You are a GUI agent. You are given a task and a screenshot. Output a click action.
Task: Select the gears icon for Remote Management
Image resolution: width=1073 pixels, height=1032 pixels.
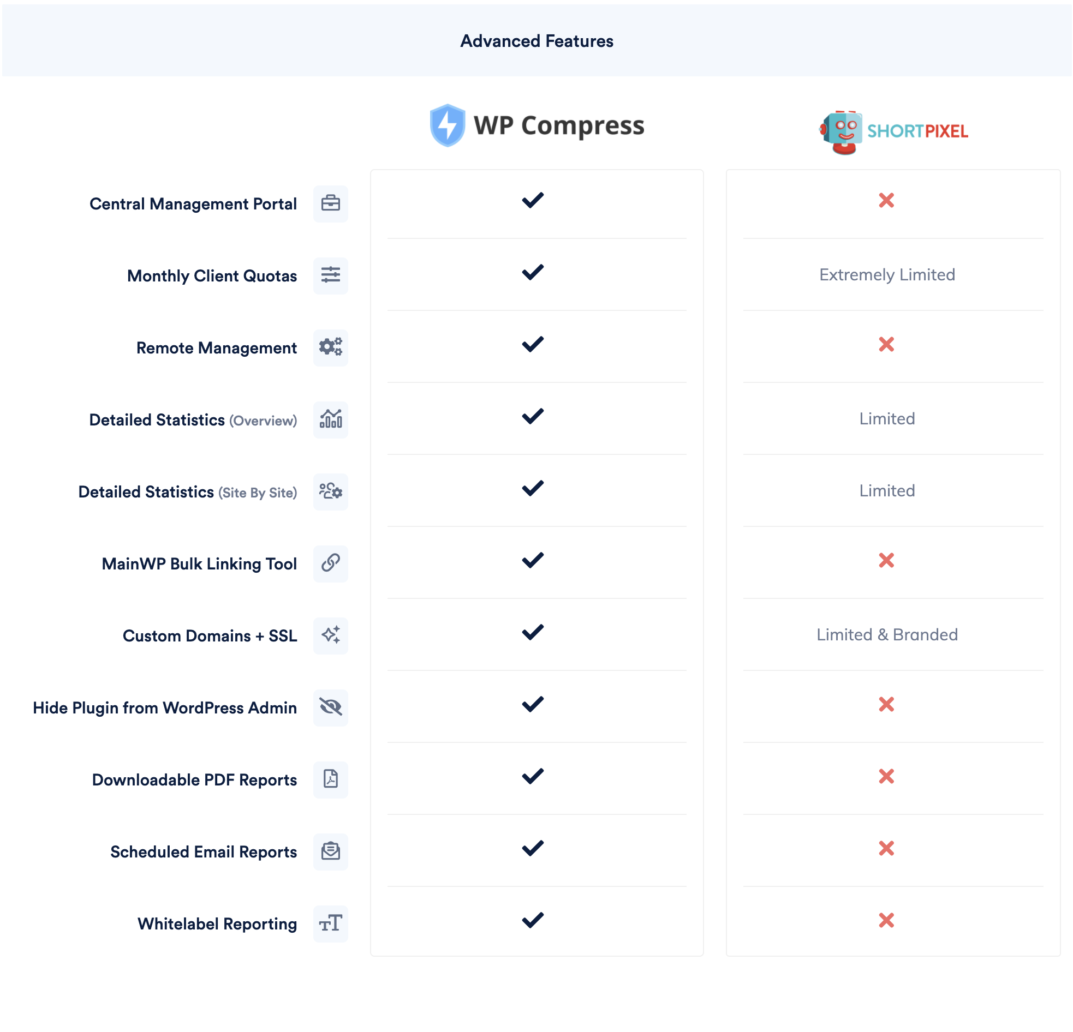(x=330, y=347)
